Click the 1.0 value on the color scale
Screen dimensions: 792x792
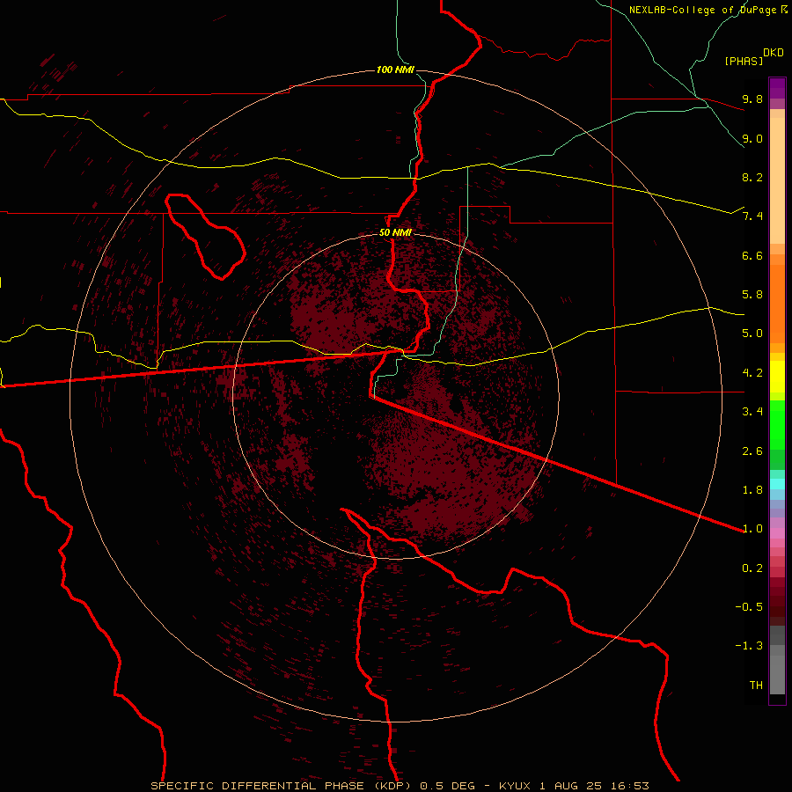[x=752, y=529]
